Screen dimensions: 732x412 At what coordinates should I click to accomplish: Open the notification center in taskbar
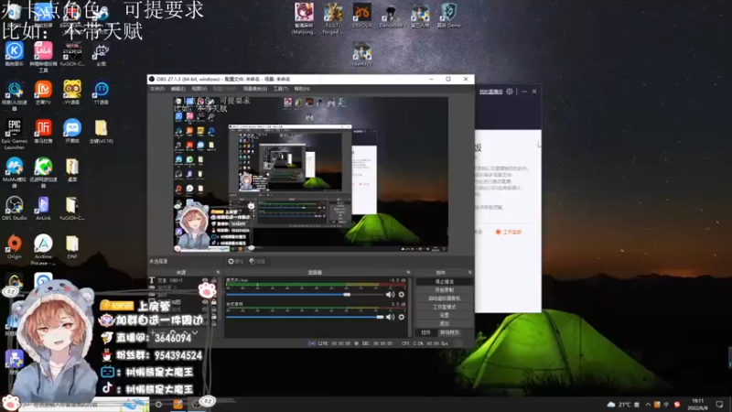coord(719,405)
